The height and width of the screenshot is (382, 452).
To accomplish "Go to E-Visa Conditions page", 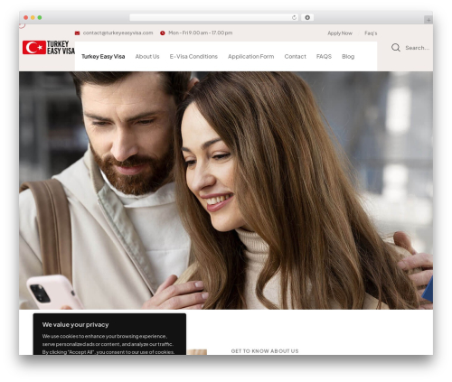I will pyautogui.click(x=193, y=57).
